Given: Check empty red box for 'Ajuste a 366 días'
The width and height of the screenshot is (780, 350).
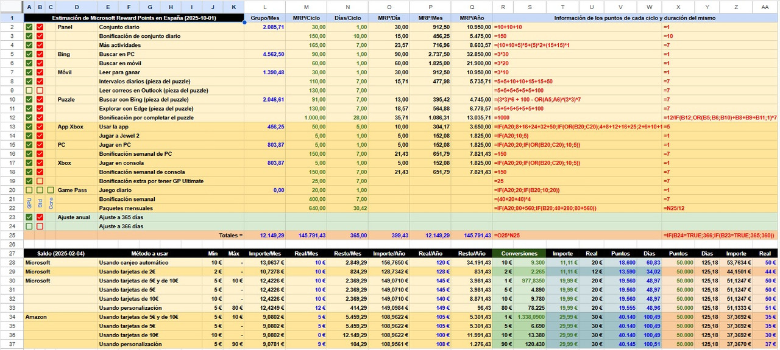Looking at the screenshot, I should pos(40,226).
